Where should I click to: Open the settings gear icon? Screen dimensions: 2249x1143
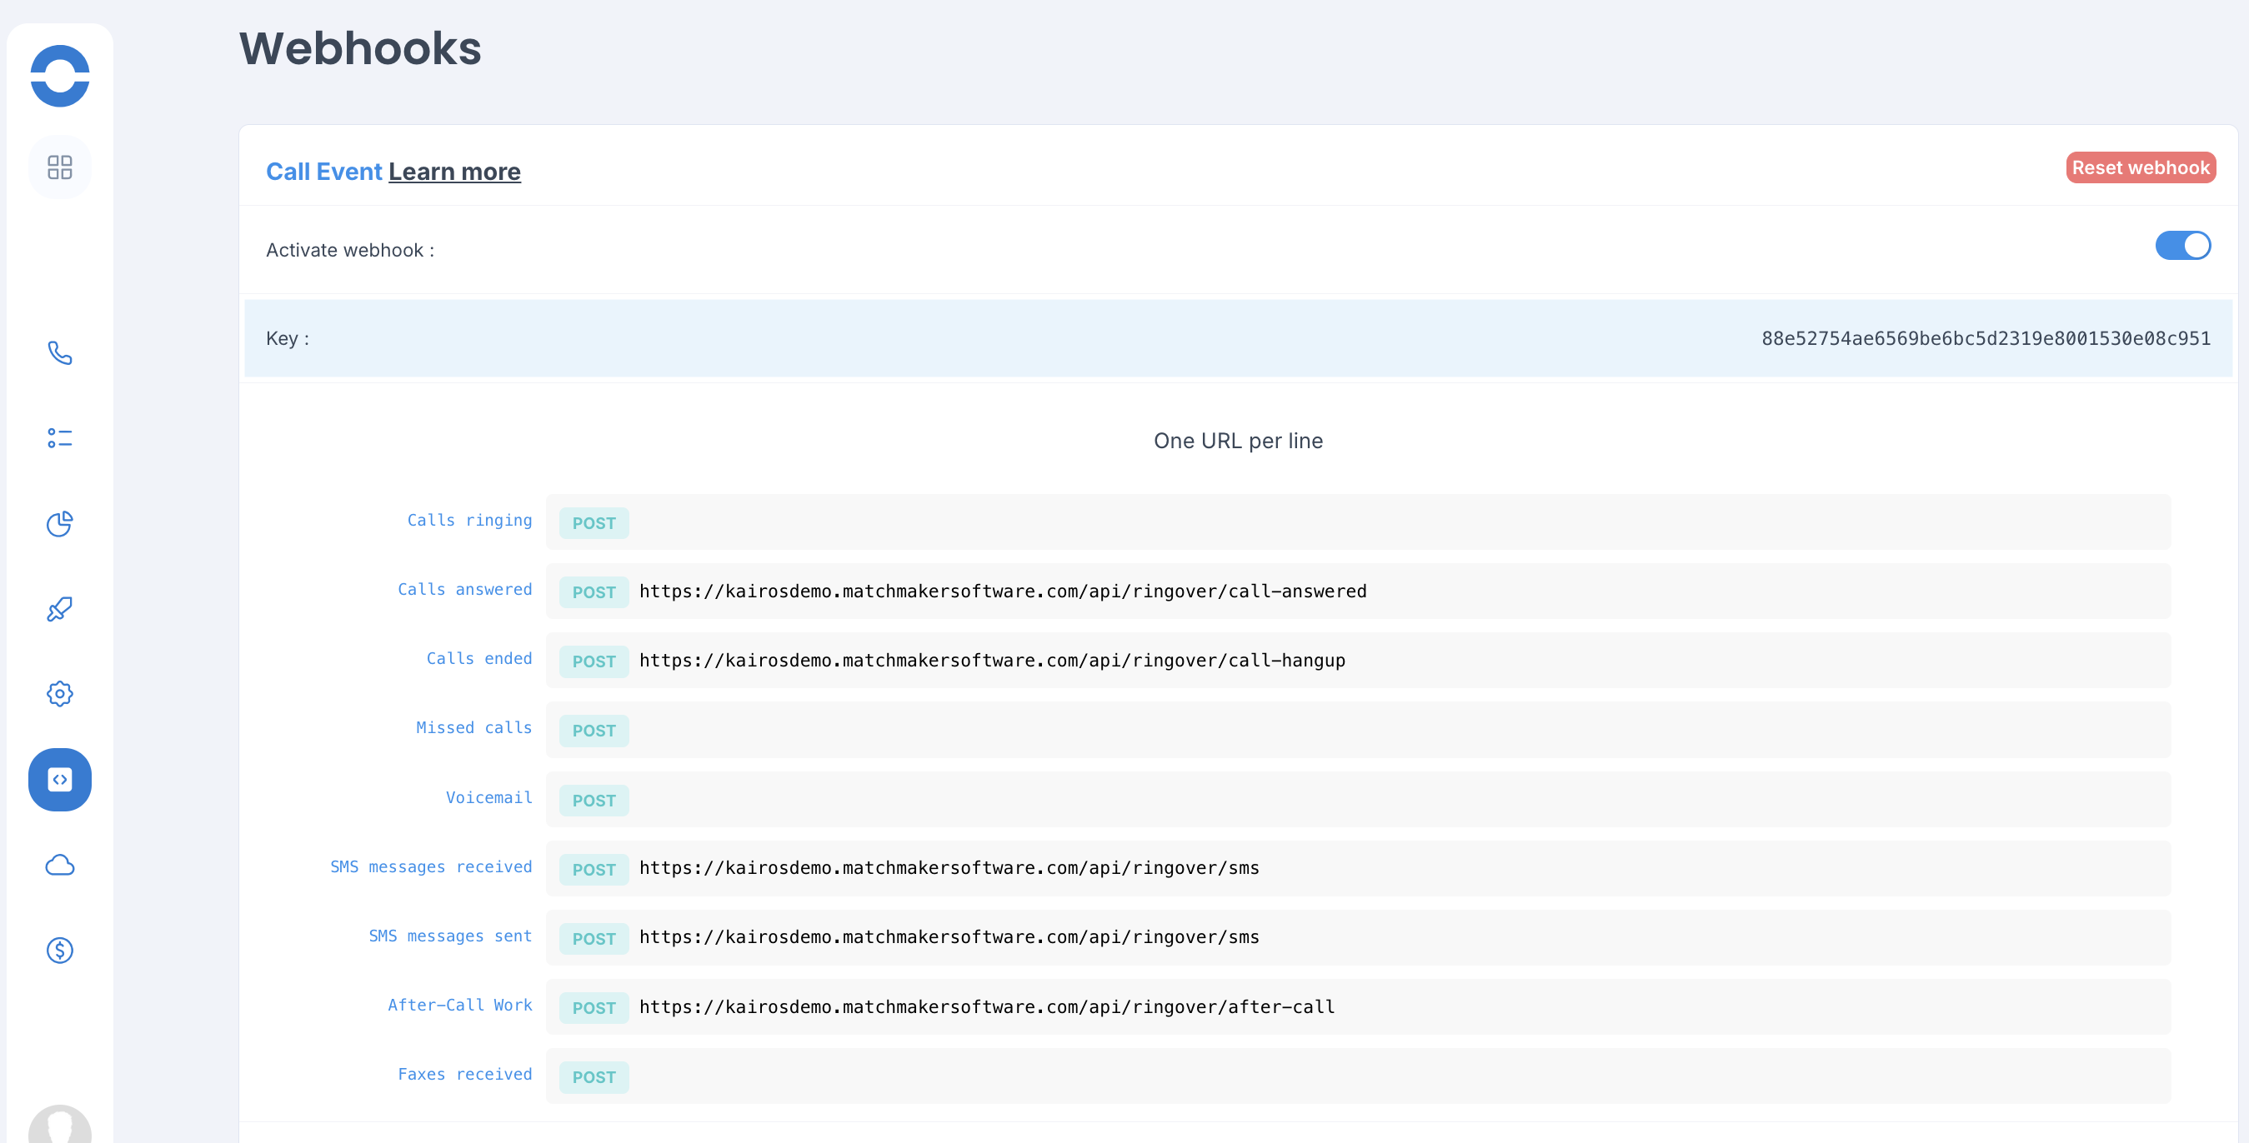pyautogui.click(x=59, y=694)
